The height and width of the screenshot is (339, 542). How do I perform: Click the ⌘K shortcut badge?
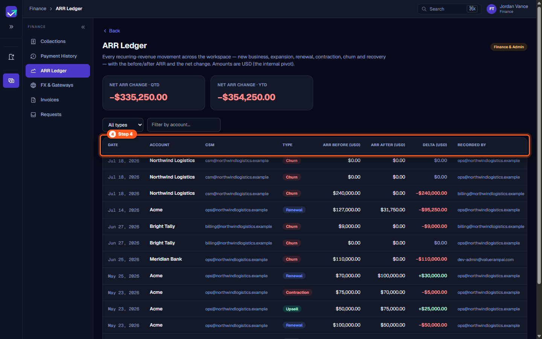pyautogui.click(x=472, y=9)
